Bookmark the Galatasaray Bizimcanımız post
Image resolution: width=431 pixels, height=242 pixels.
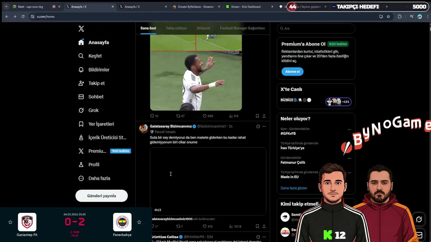[257, 227]
